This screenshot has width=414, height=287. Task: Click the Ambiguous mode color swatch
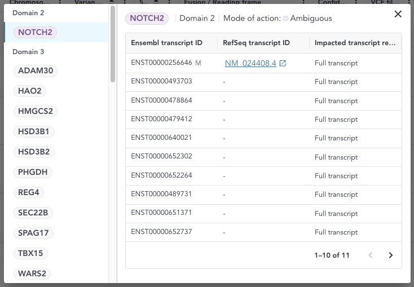286,19
